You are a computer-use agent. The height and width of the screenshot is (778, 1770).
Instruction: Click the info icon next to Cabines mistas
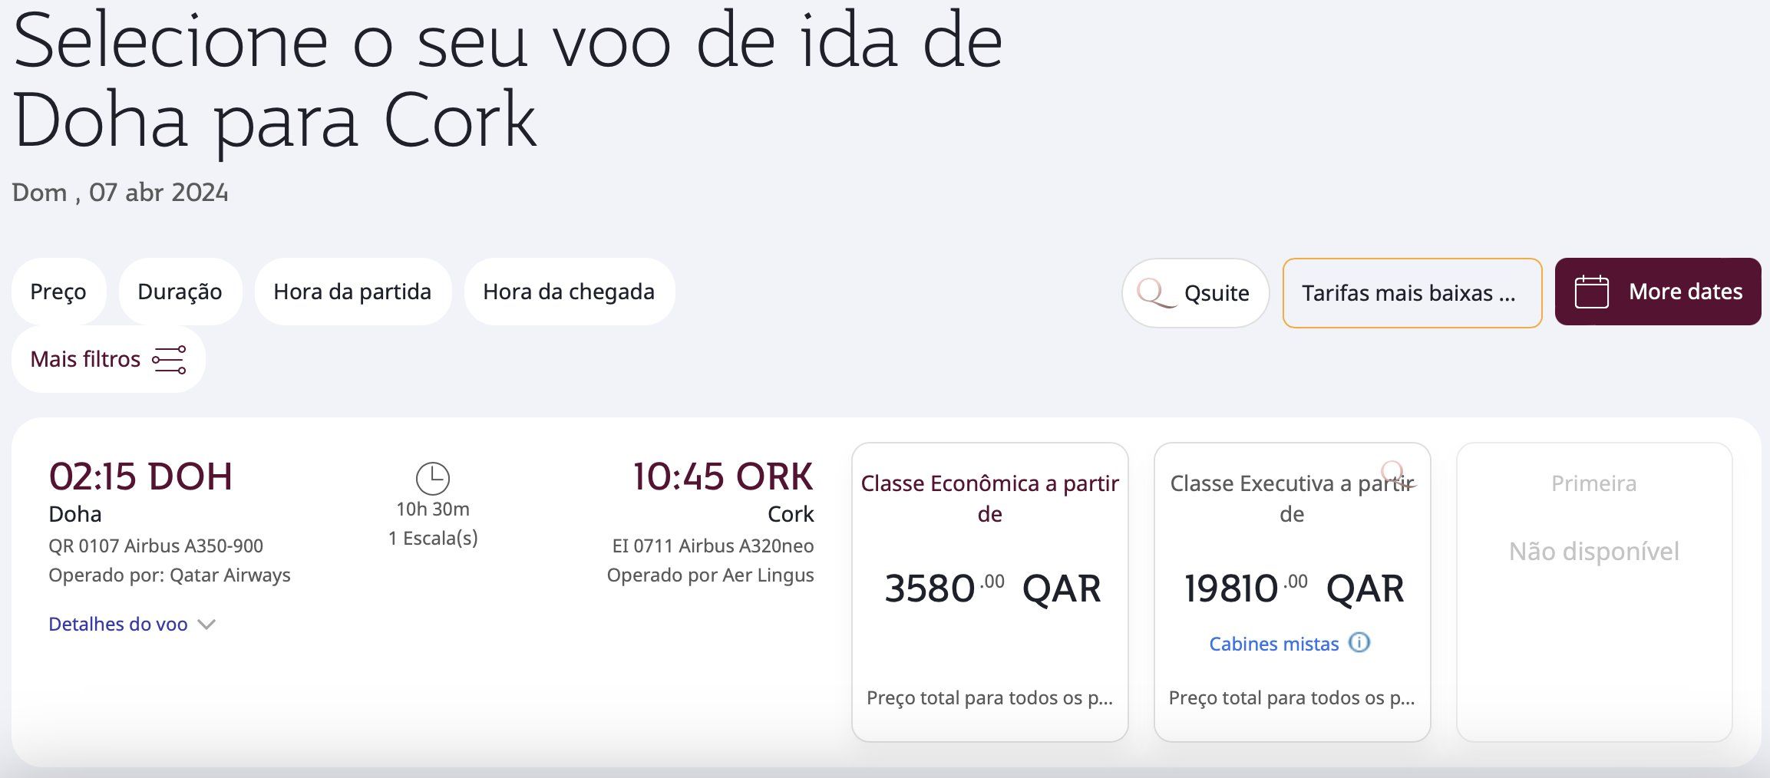pos(1359,643)
